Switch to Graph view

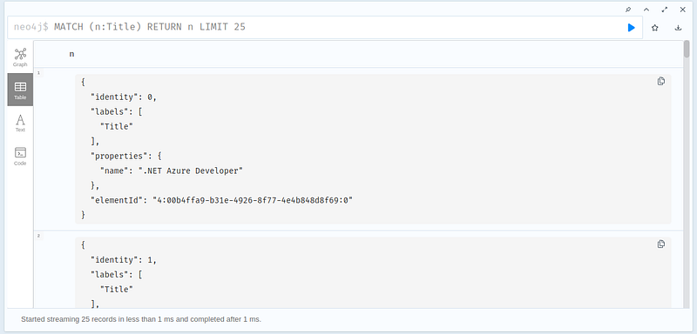tap(20, 57)
